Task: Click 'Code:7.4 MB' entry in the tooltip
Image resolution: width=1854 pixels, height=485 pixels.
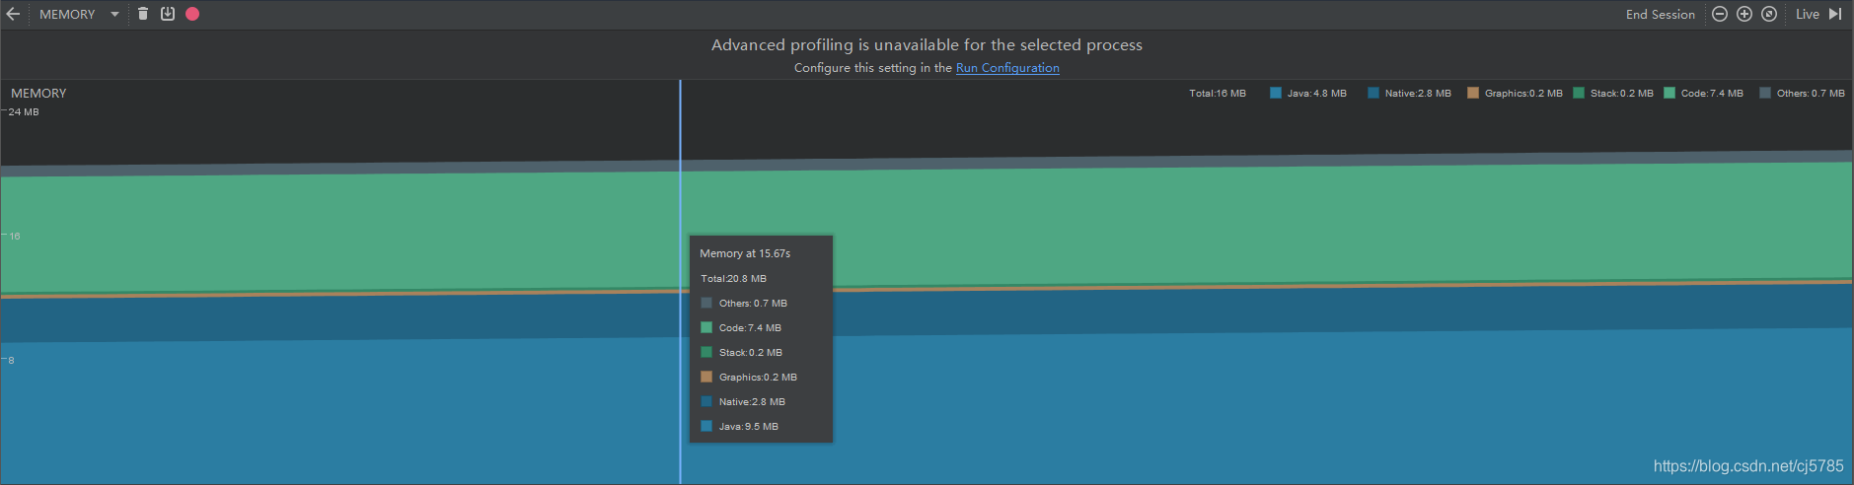Action: (750, 328)
